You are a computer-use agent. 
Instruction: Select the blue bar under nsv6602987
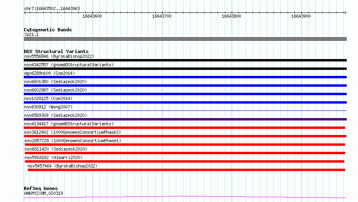[185, 94]
